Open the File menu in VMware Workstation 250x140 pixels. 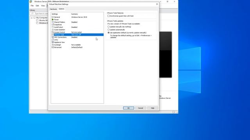click(32, 6)
